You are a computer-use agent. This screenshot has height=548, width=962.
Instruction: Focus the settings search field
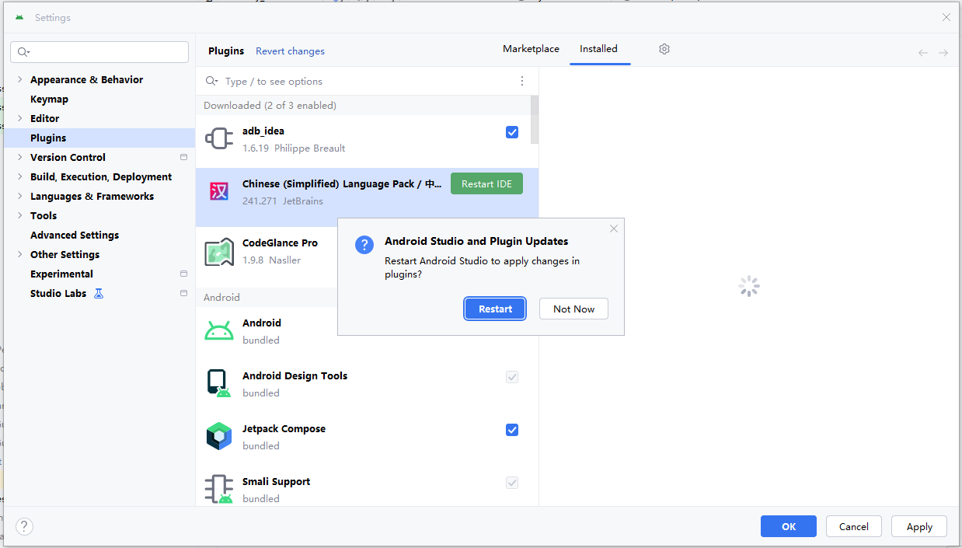click(x=99, y=52)
